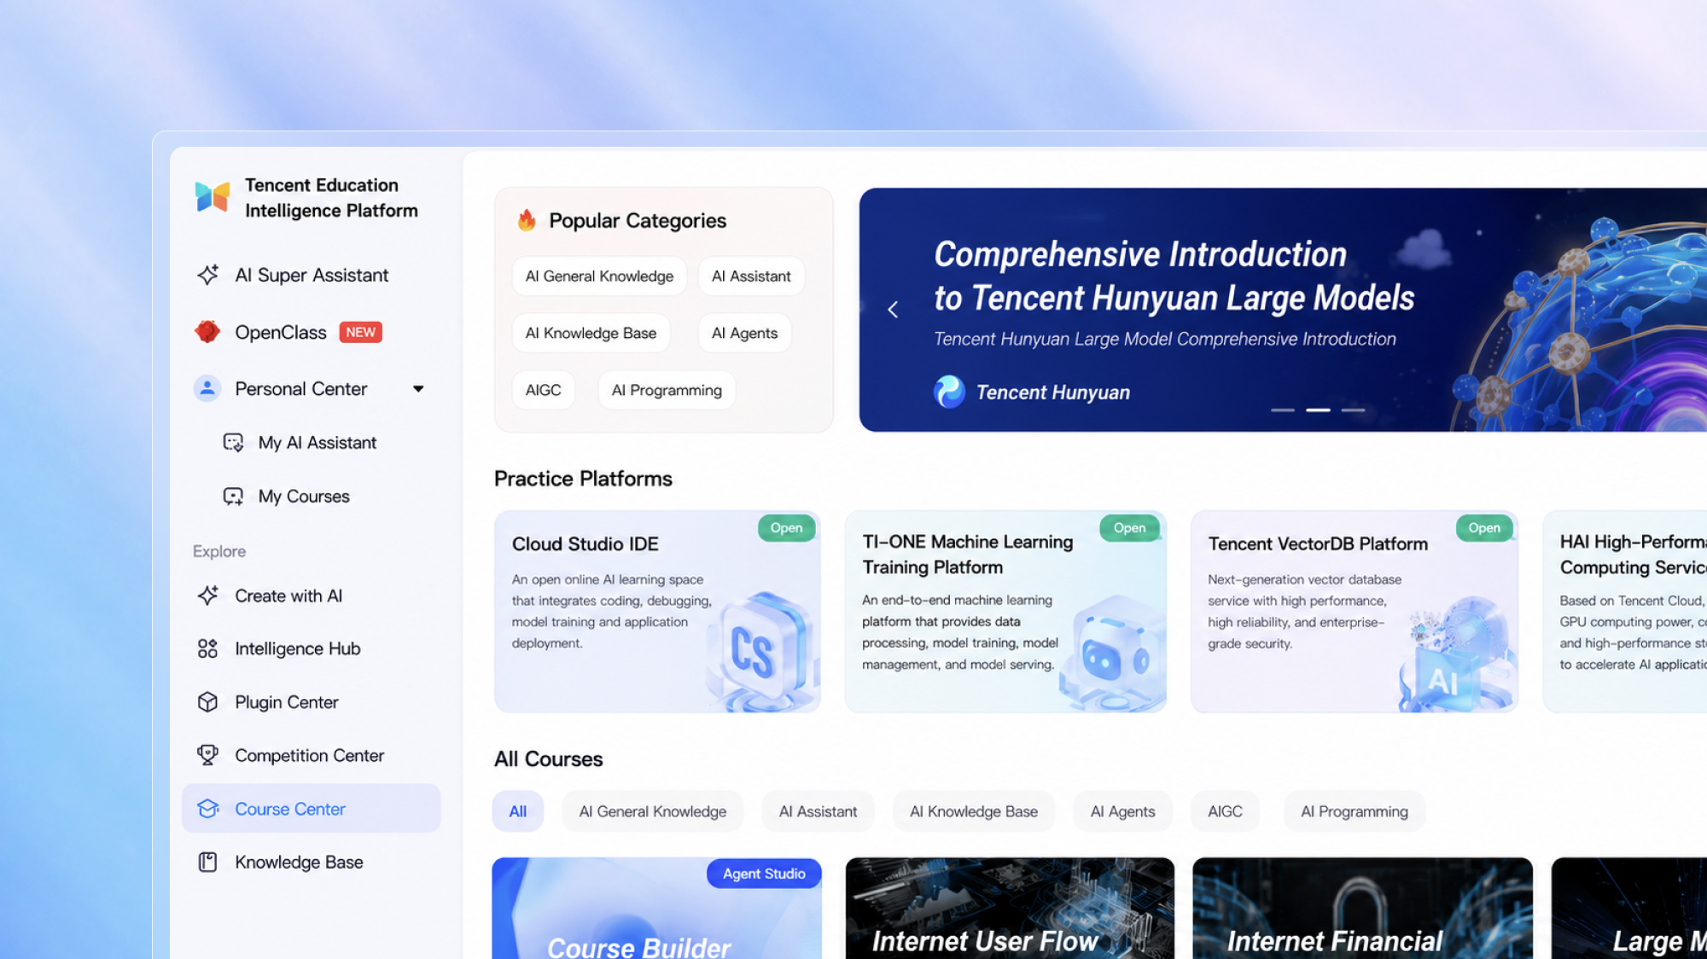Collapse the Personal Center dropdown arrow

(x=418, y=389)
